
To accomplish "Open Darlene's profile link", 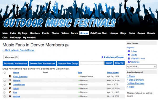I will (17, 80).
